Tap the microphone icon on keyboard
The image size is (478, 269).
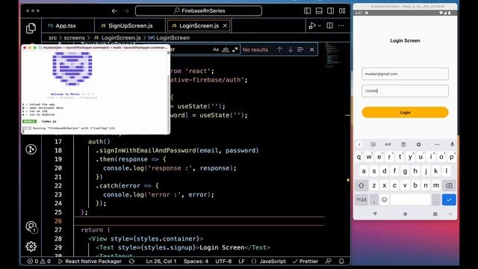click(x=452, y=144)
